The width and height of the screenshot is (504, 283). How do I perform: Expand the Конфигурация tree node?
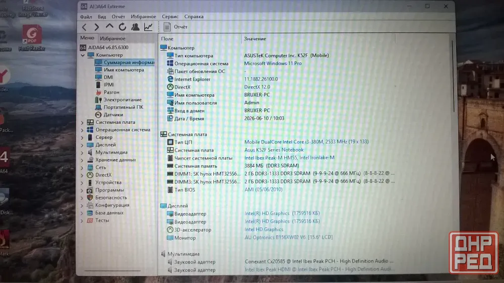click(x=82, y=205)
